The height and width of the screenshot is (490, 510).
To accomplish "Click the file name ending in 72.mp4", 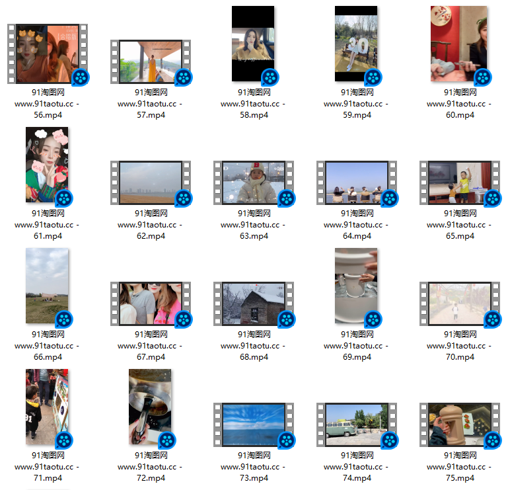I will pyautogui.click(x=151, y=467).
